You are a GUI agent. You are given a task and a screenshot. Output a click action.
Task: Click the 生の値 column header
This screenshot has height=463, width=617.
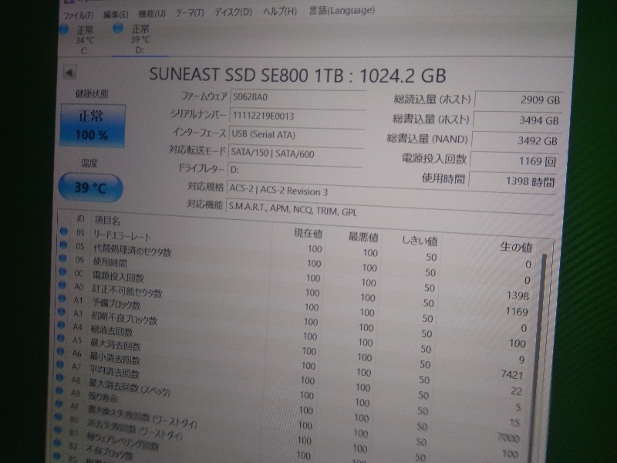516,247
